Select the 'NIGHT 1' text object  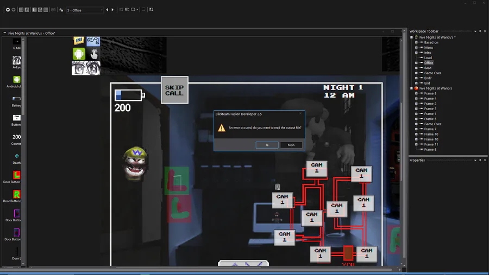pos(343,87)
